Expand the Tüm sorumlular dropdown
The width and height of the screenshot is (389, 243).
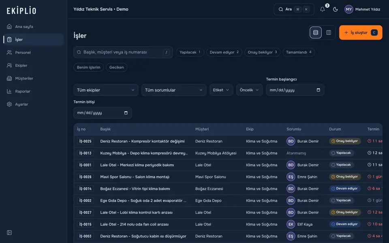click(174, 90)
